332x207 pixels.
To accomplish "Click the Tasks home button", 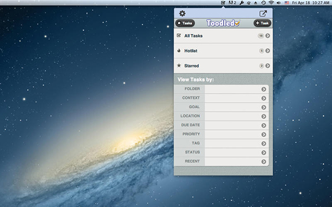I will click(x=185, y=23).
